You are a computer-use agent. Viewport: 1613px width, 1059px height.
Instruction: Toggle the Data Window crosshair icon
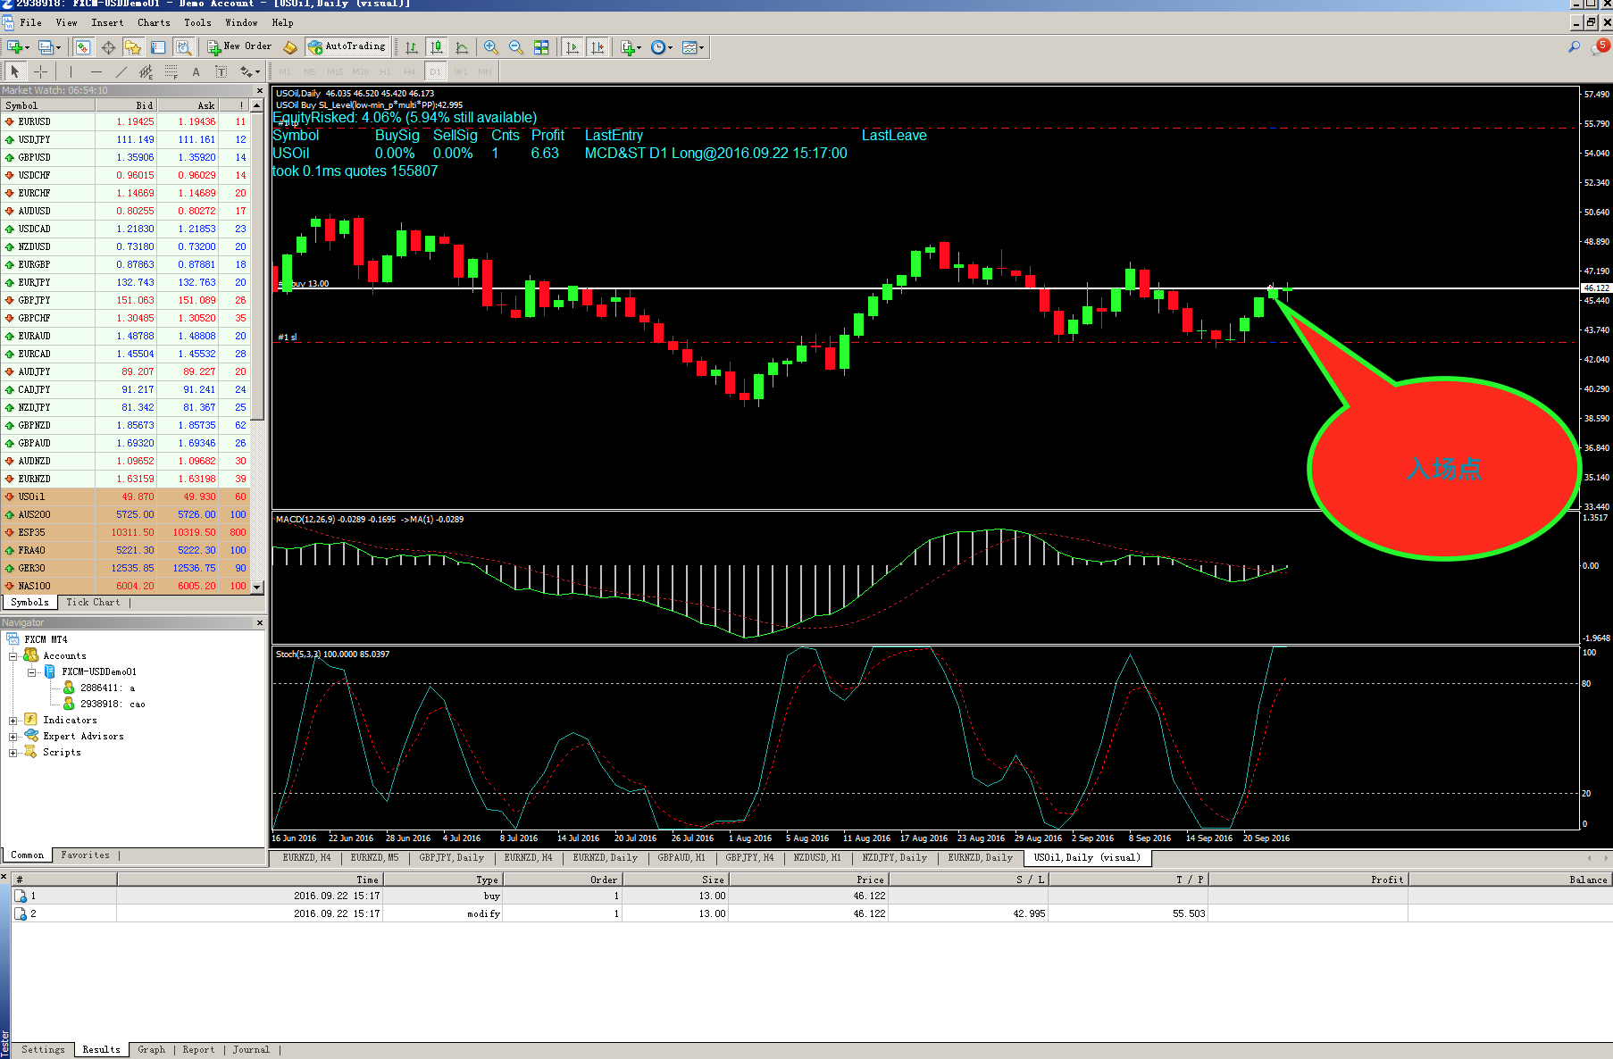coord(108,47)
